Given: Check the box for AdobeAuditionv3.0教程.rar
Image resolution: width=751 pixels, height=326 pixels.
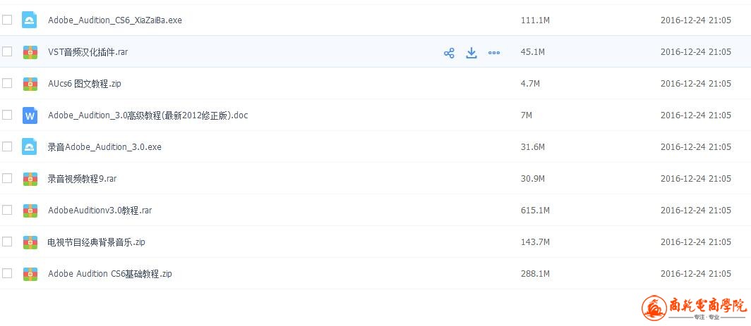Looking at the screenshot, I should (x=7, y=210).
